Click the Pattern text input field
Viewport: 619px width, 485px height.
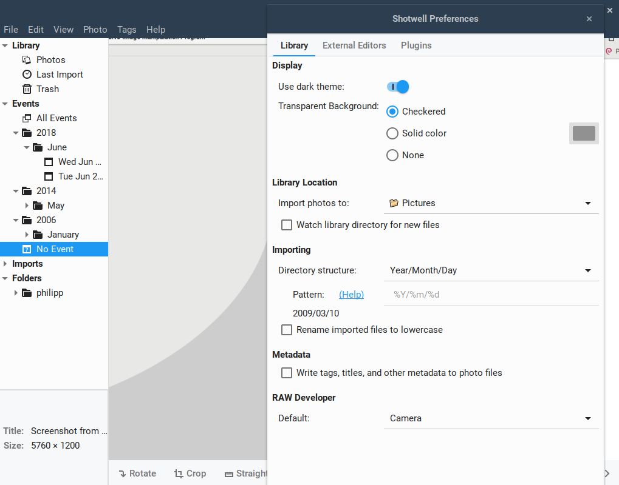(x=491, y=295)
